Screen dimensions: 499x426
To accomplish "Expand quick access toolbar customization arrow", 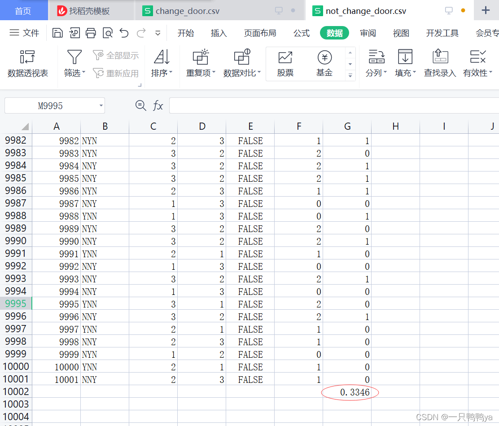I will [x=158, y=33].
